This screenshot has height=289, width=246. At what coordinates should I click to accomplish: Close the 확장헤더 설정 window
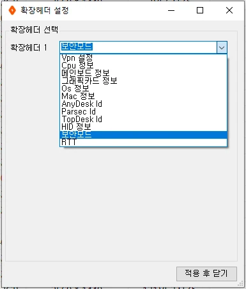pos(229,10)
